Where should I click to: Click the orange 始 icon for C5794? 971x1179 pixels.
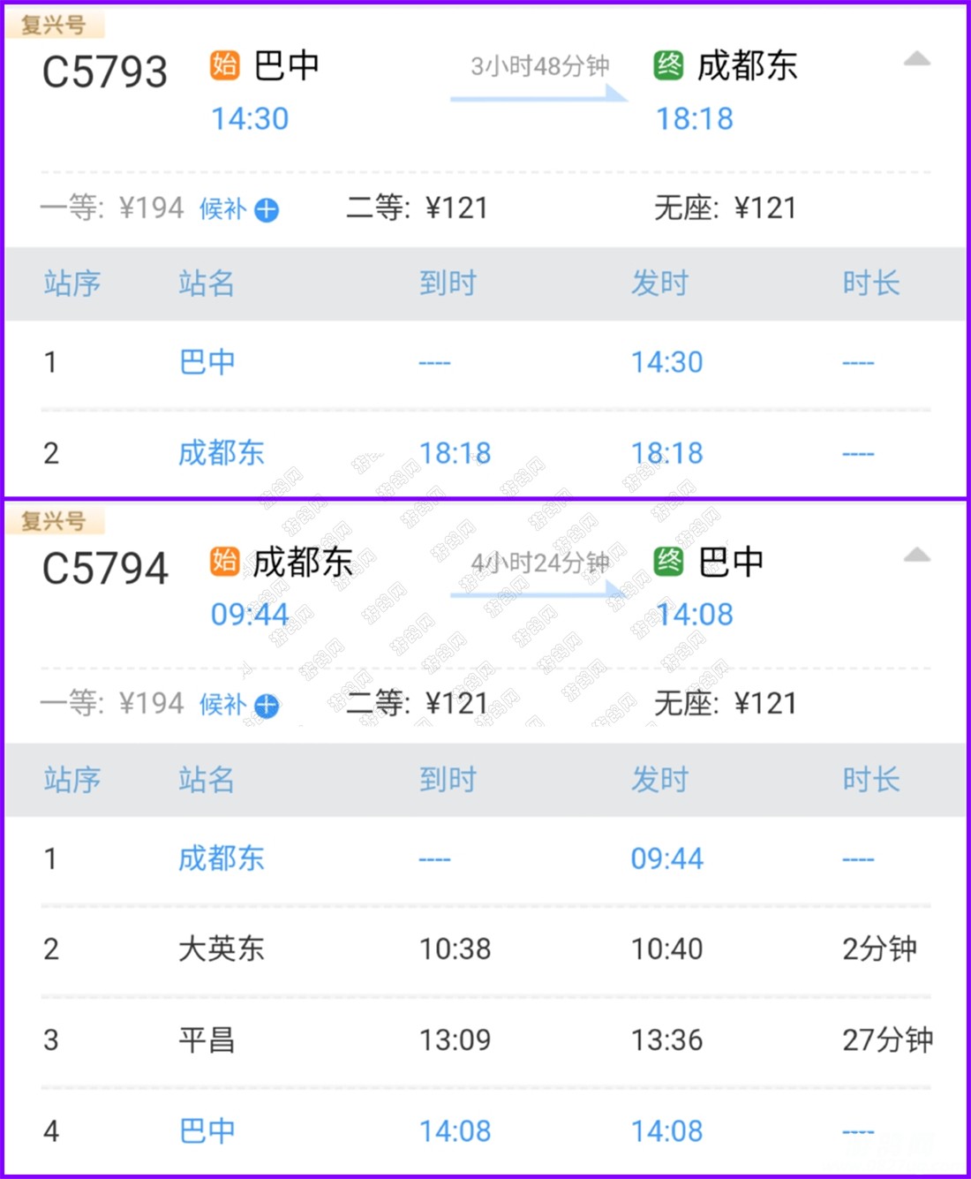click(x=224, y=561)
